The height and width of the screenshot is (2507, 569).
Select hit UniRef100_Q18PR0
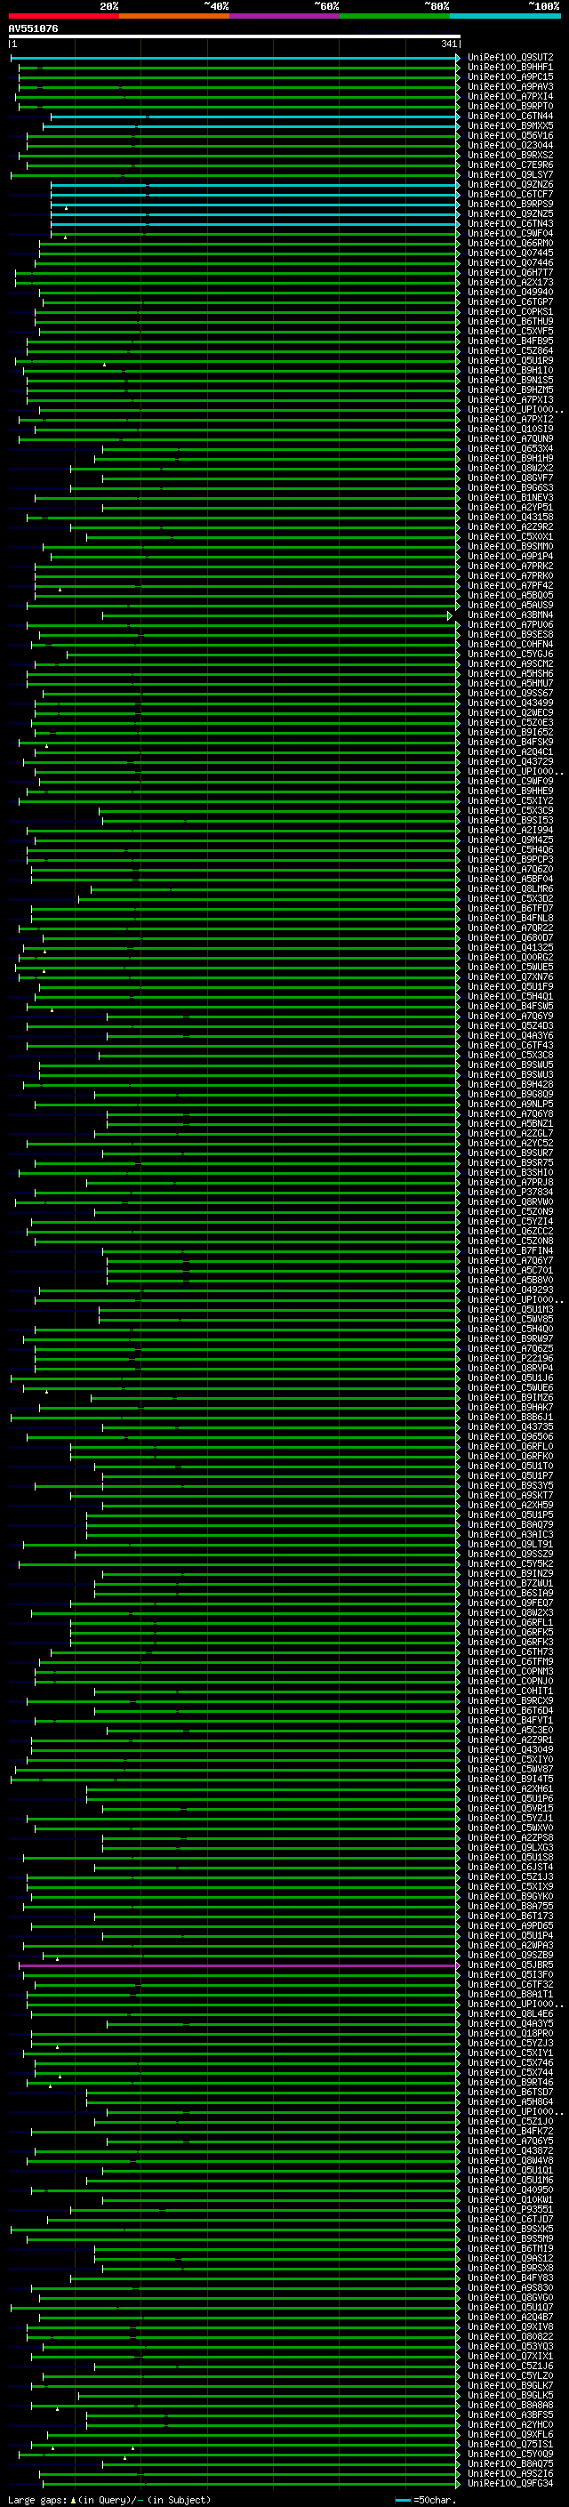pyautogui.click(x=510, y=2033)
